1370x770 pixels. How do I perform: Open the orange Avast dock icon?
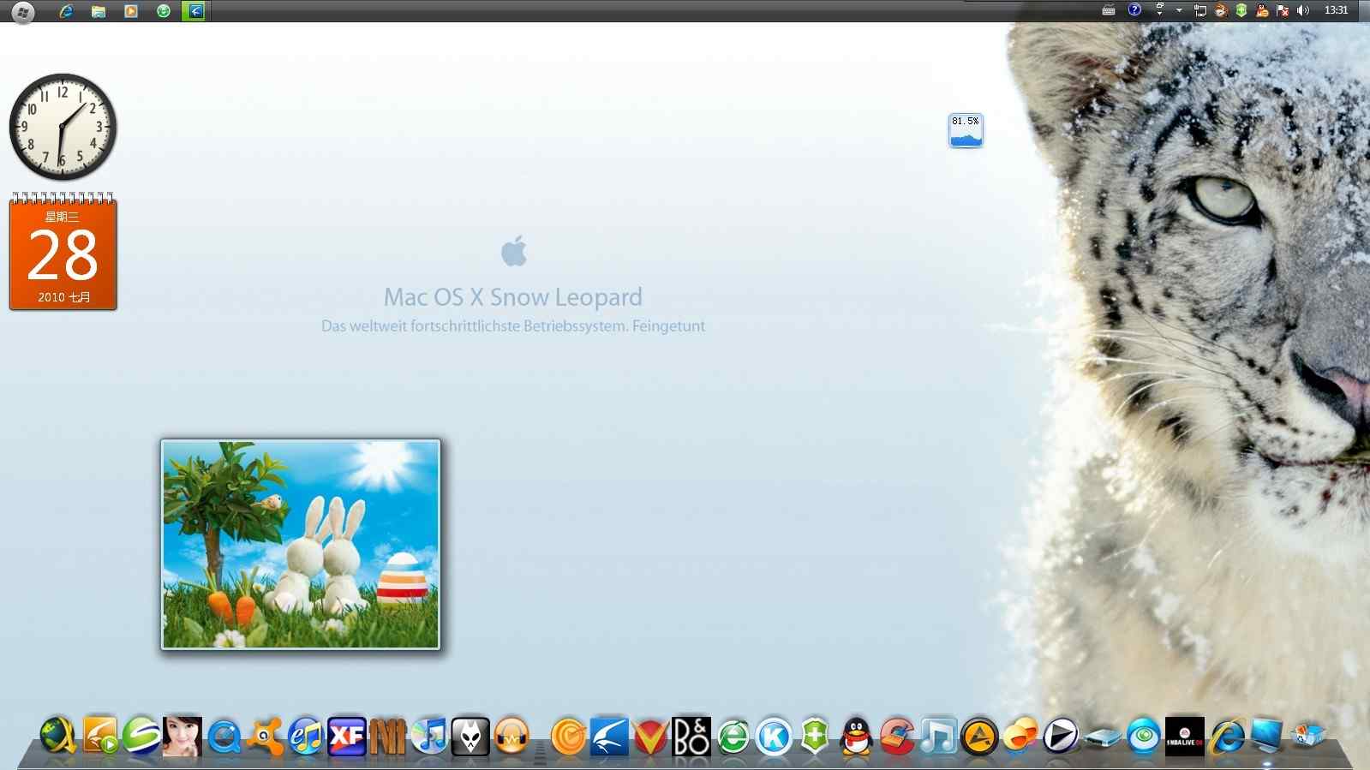(265, 737)
